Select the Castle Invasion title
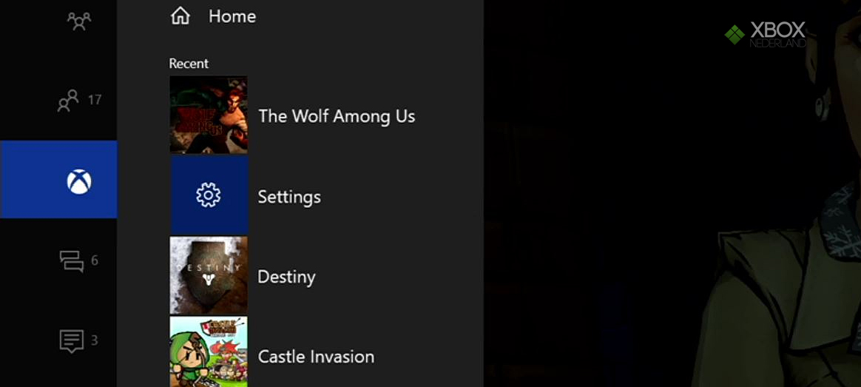 pyautogui.click(x=317, y=357)
